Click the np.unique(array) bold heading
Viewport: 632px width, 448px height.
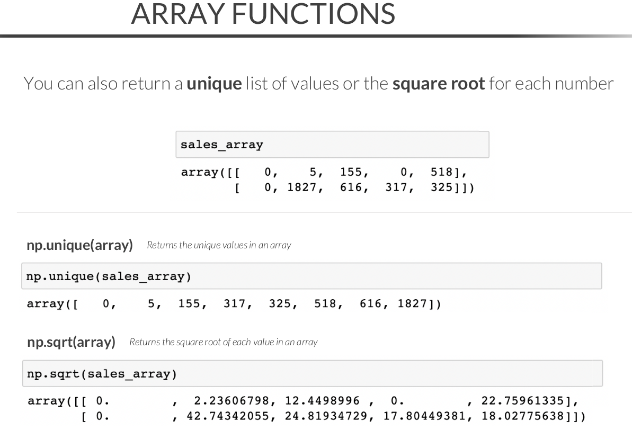pos(79,245)
